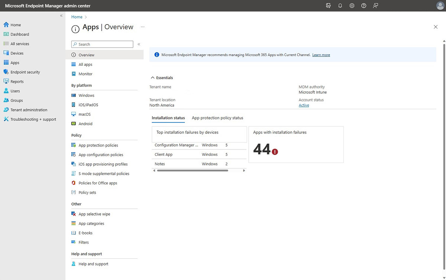
Task: Select the Installation status tab
Action: 168,118
